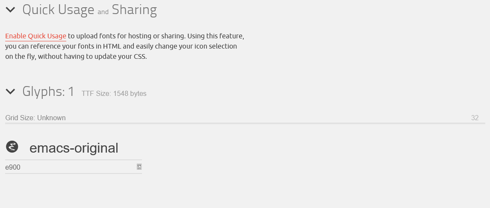Screen dimensions: 490x208
Task: Click the Grid Size slider line
Action: [245, 123]
